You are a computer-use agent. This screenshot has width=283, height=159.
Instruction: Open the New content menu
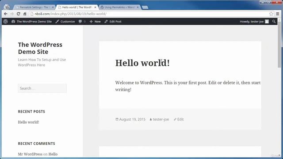pyautogui.click(x=95, y=22)
